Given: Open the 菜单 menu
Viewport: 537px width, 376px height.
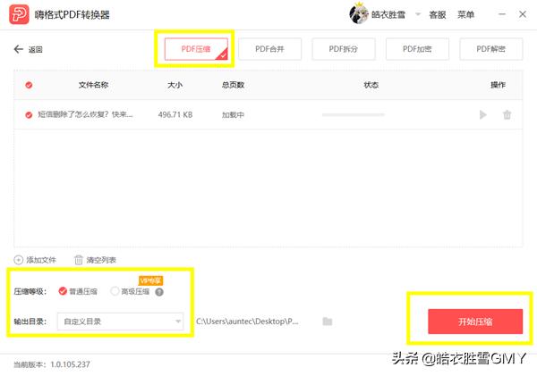Looking at the screenshot, I should pyautogui.click(x=465, y=14).
